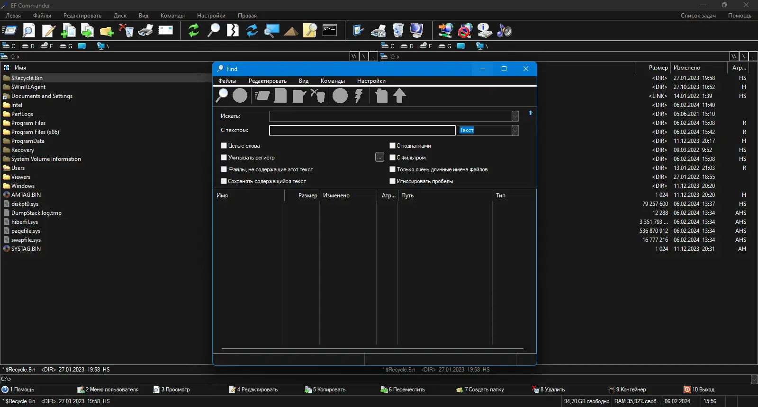This screenshot has height=407, width=758.
Task: Click the pyramid icon in main toolbar
Action: [291, 31]
